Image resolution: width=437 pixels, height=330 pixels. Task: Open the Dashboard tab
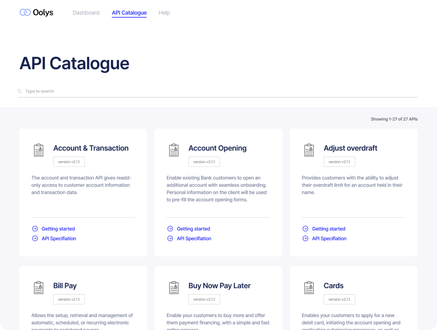[86, 13]
